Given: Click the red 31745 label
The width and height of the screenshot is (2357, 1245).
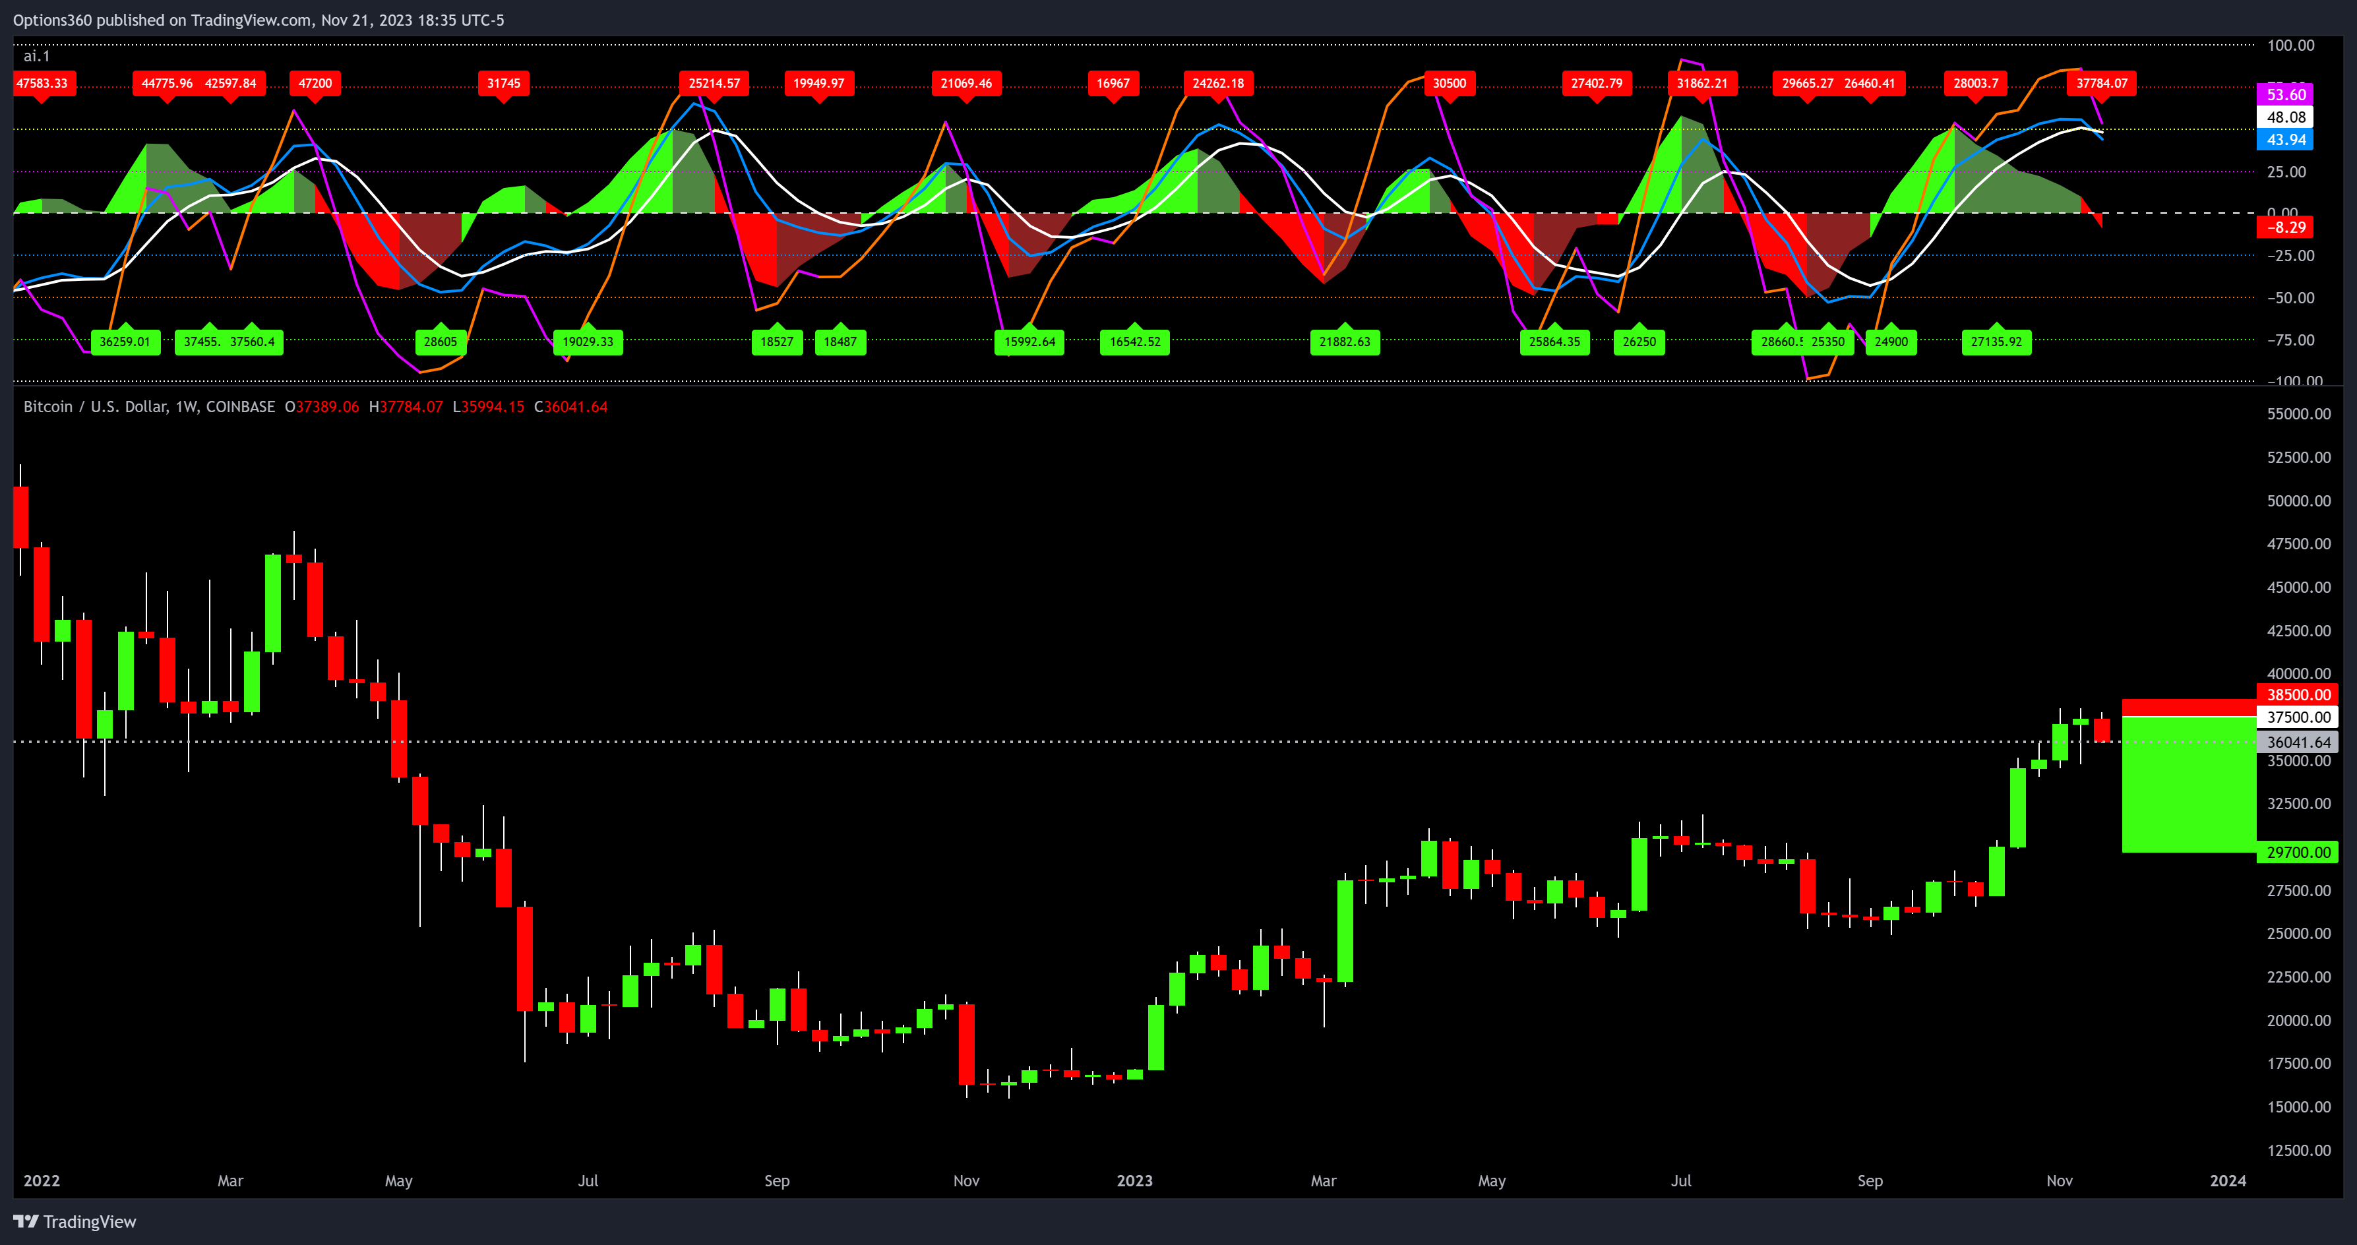Looking at the screenshot, I should click(503, 83).
